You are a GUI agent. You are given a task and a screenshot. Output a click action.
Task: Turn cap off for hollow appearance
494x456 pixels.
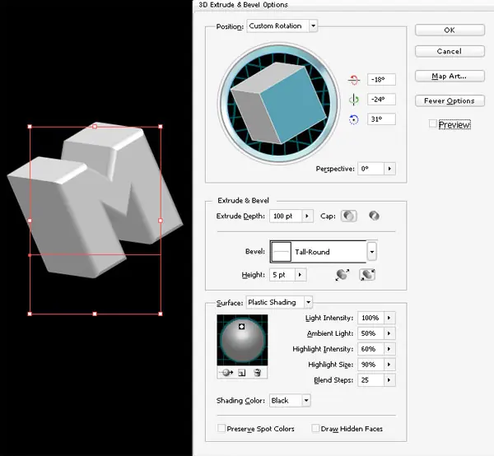coord(374,216)
